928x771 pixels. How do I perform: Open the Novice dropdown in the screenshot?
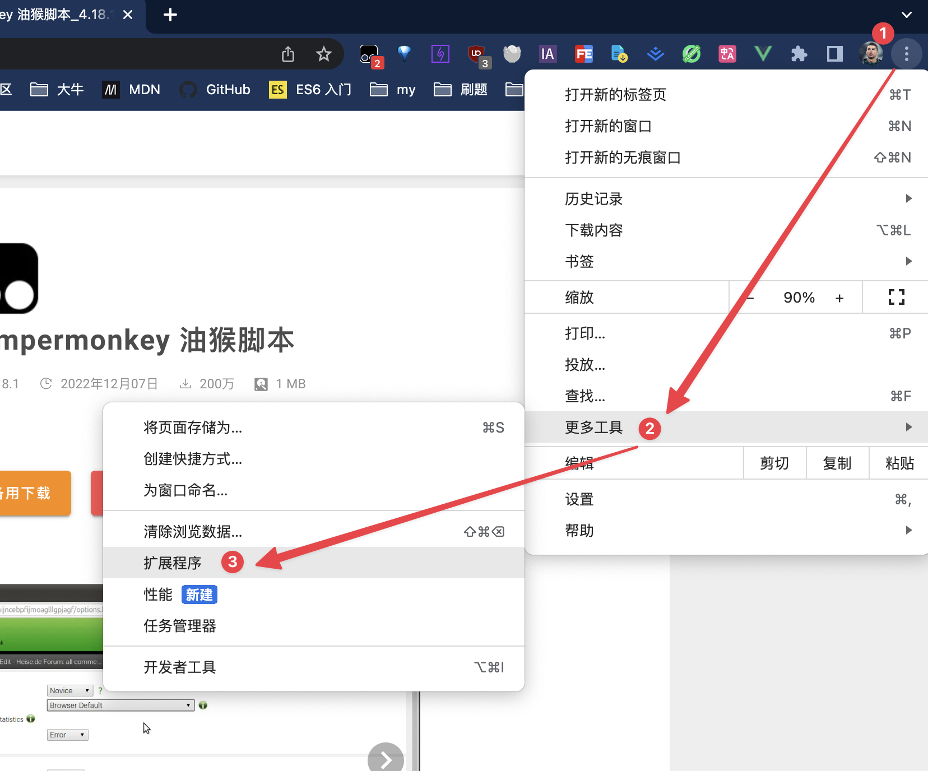pos(69,690)
